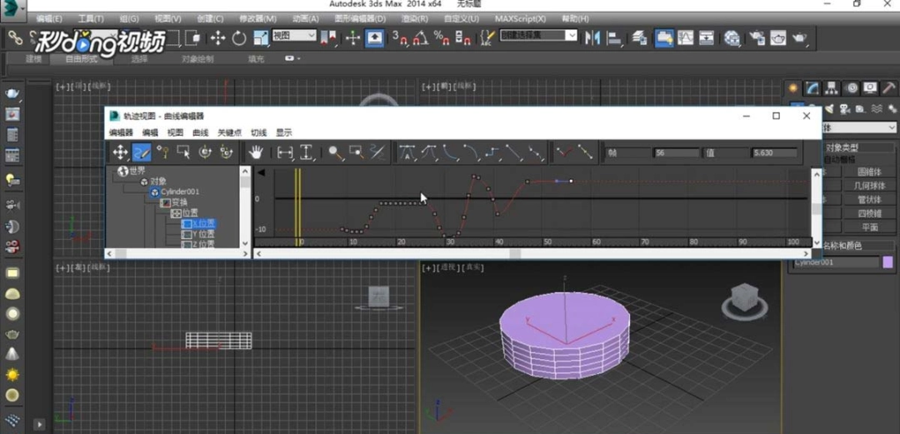Open the 修改器(M) menu
Viewport: 900px width, 434px height.
[257, 19]
